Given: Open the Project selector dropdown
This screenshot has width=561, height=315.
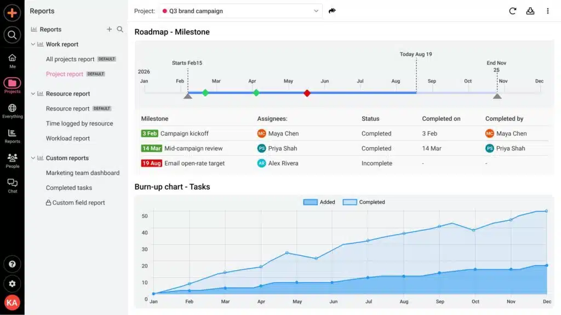Looking at the screenshot, I should tap(241, 11).
